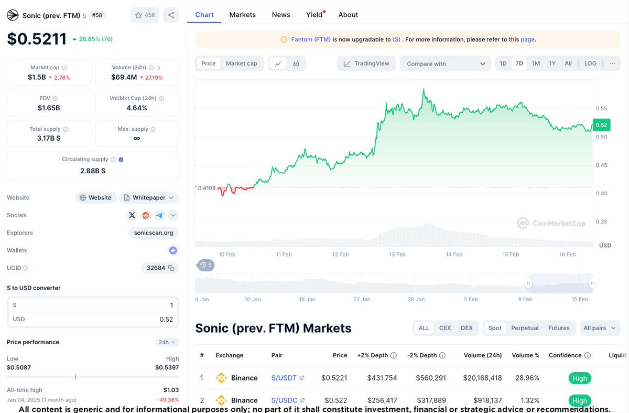Set chart range to 1M
The width and height of the screenshot is (629, 413).
(x=536, y=63)
